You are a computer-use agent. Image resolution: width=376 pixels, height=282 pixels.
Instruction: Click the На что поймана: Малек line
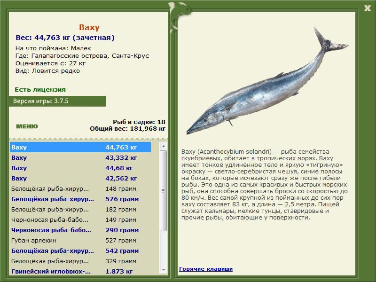coord(53,48)
